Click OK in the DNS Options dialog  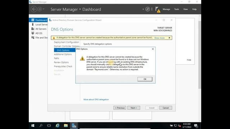click(145, 79)
